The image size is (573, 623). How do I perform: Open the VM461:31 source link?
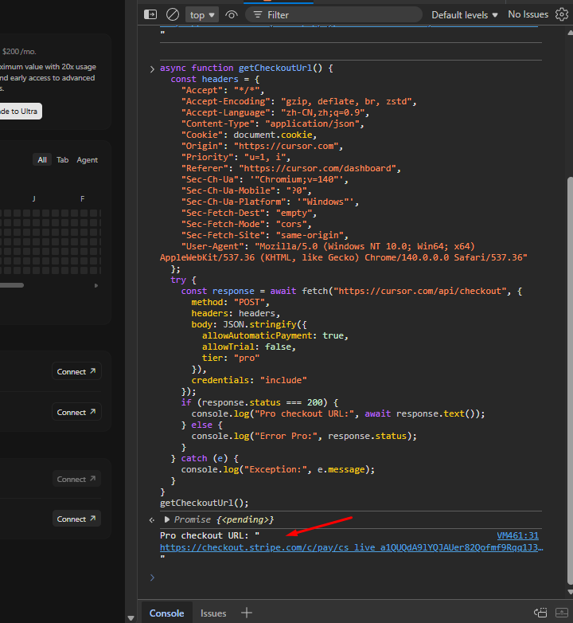coord(517,535)
